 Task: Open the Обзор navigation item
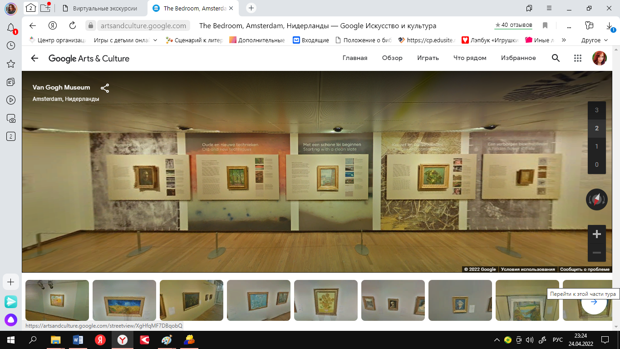(x=392, y=58)
